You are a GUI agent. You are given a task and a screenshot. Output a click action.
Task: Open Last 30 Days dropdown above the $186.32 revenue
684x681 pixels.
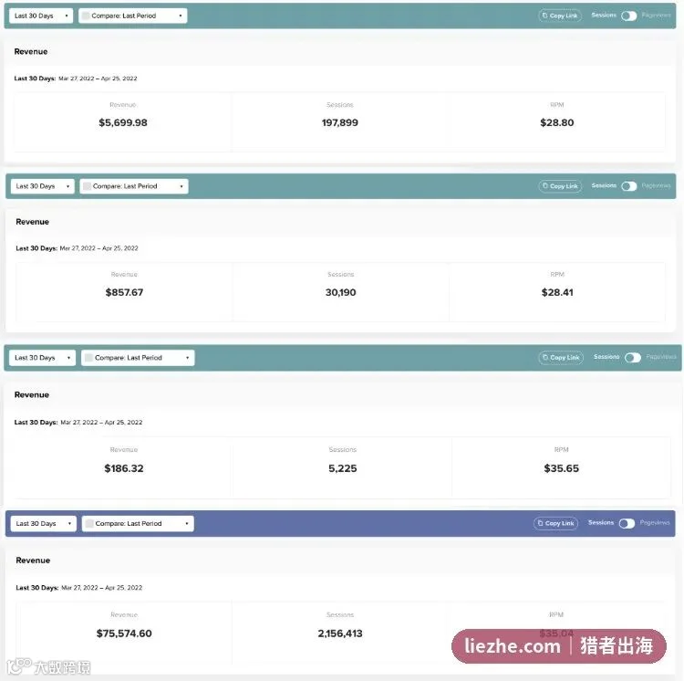click(42, 358)
